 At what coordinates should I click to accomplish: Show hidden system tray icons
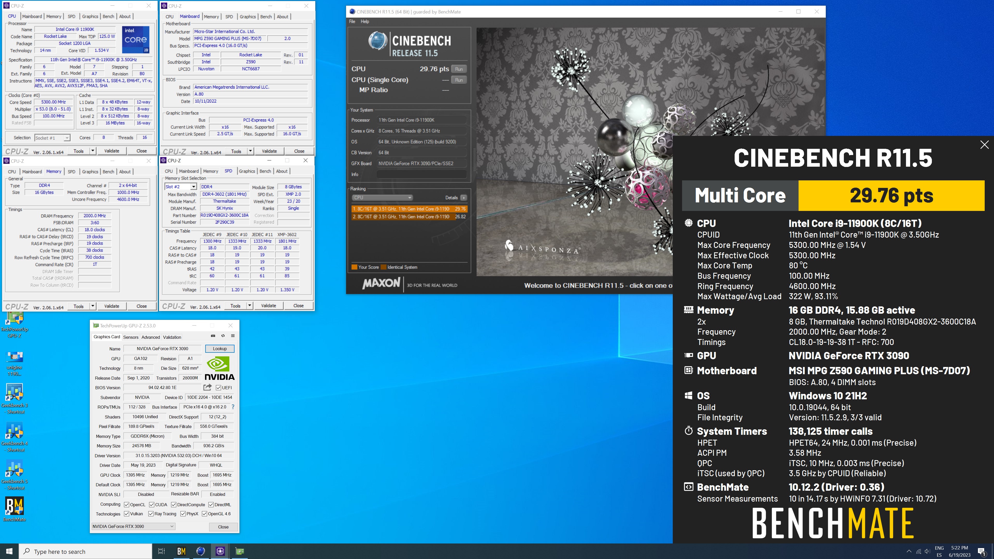click(x=909, y=551)
